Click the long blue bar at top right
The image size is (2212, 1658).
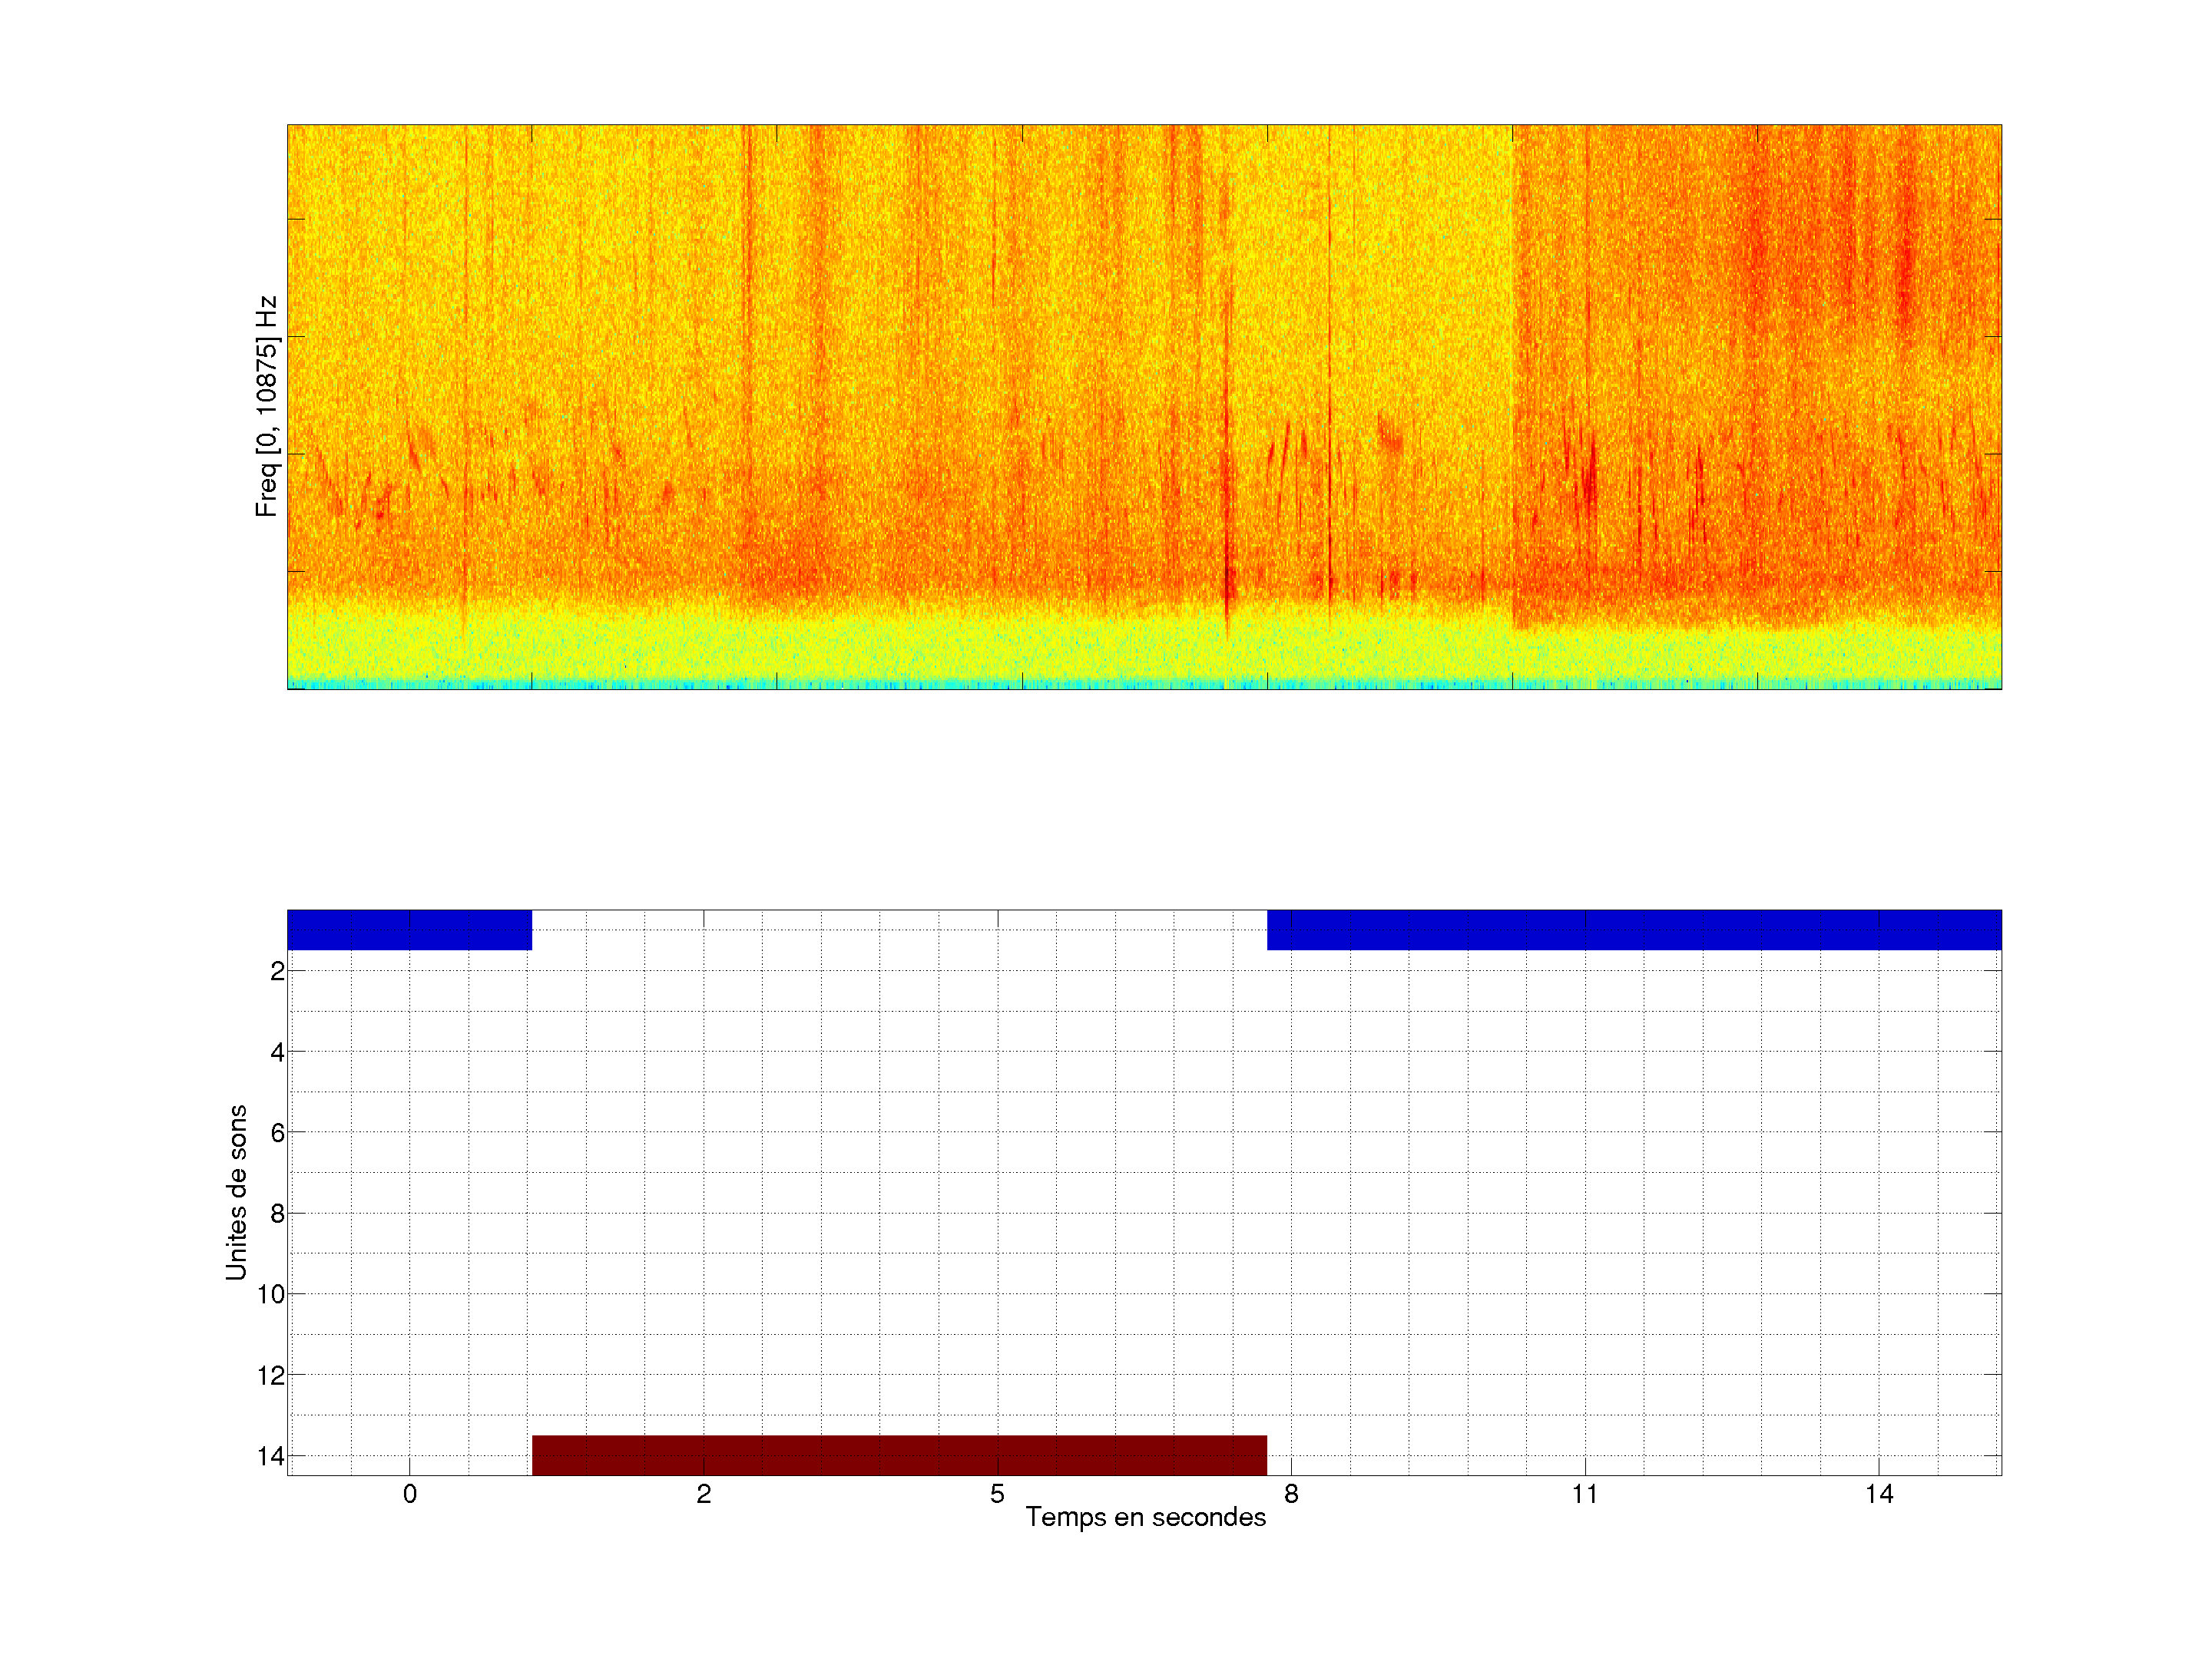1634,930
